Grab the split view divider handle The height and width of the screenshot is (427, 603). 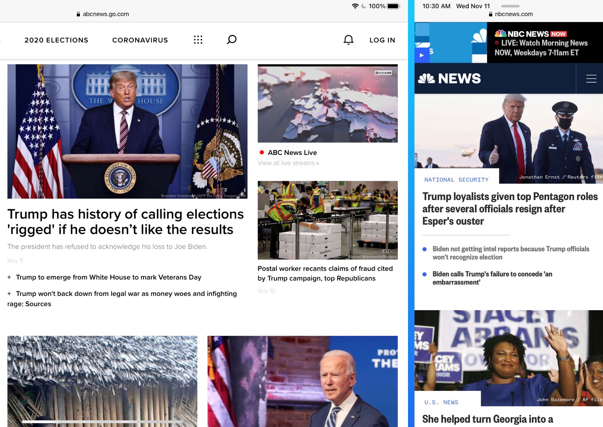coord(411,213)
